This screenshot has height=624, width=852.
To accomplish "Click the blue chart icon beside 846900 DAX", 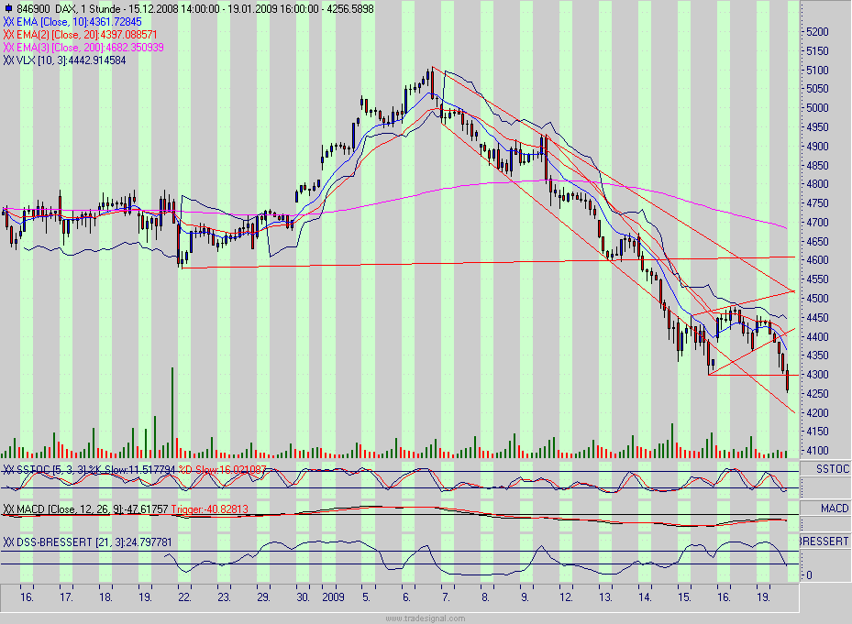I will point(8,6).
